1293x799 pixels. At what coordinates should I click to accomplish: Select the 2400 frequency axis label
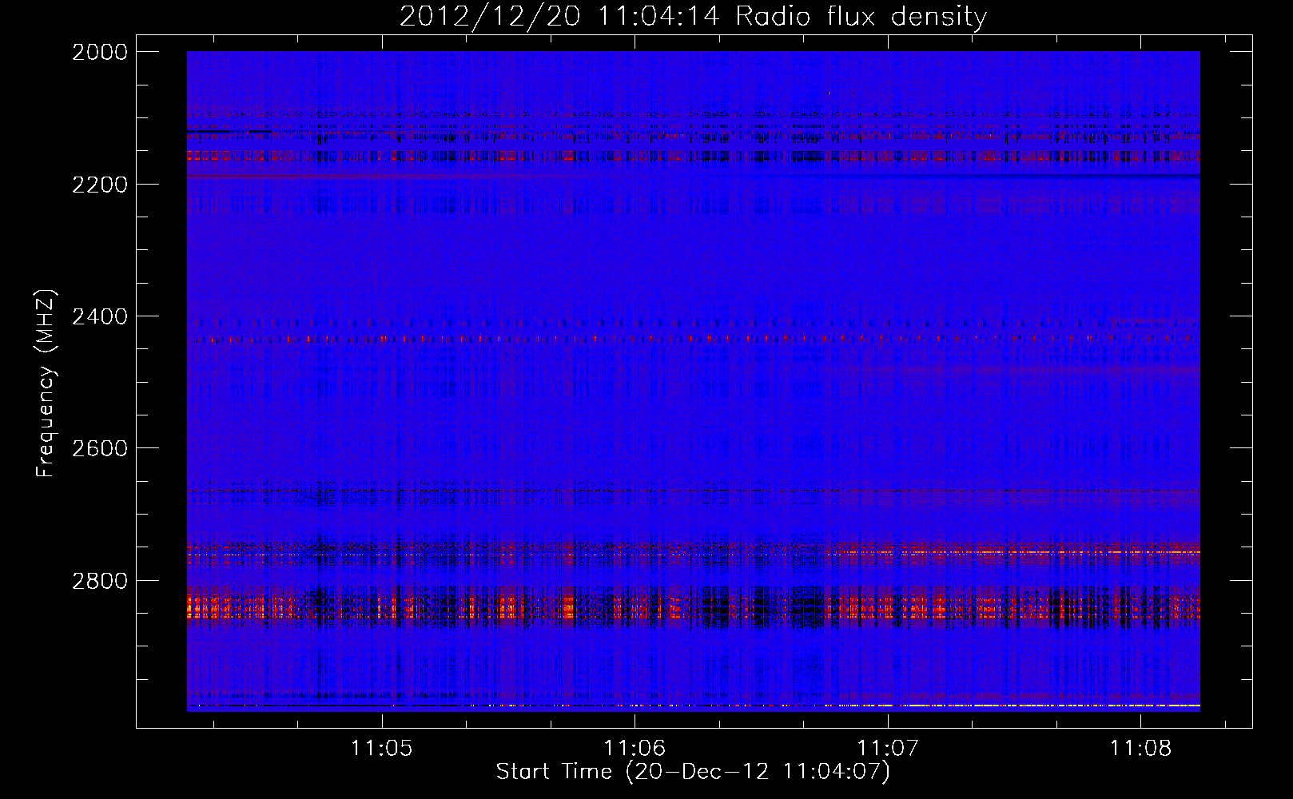click(100, 316)
